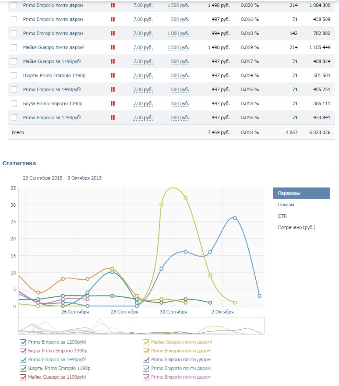The image size is (339, 386).
Task: Open ad link Майка Guappo почти даром!
Action: (x=54, y=47)
